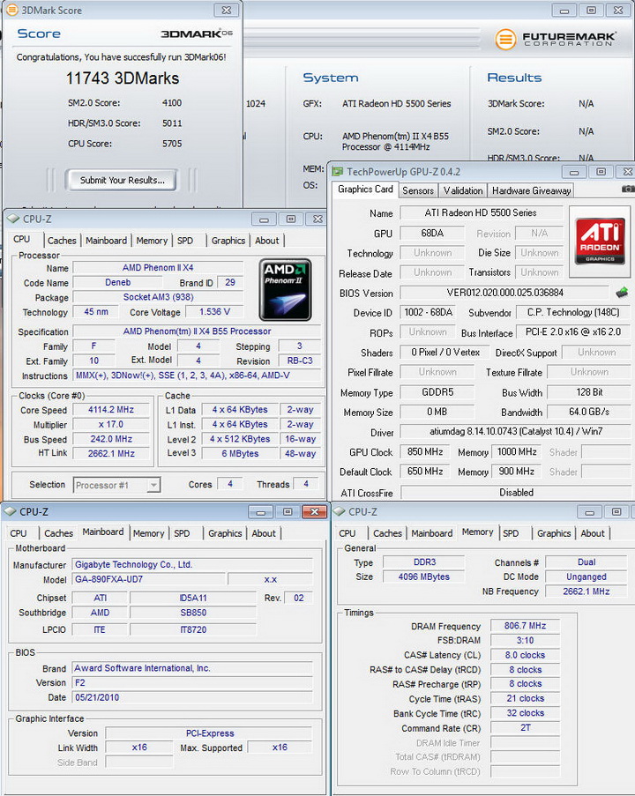Screen dimensions: 635x796
Task: Open About tab in CPU-Z processor window
Action: 266,241
